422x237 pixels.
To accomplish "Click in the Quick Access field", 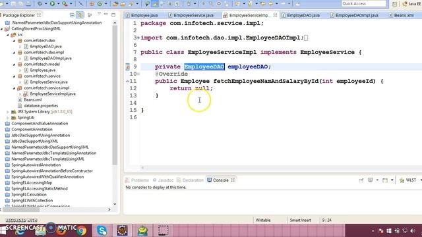I will tap(363, 4).
